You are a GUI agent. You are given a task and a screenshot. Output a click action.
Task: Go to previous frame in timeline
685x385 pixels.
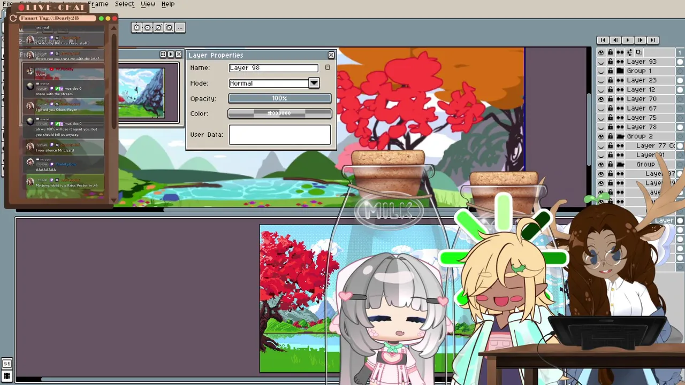coord(615,40)
